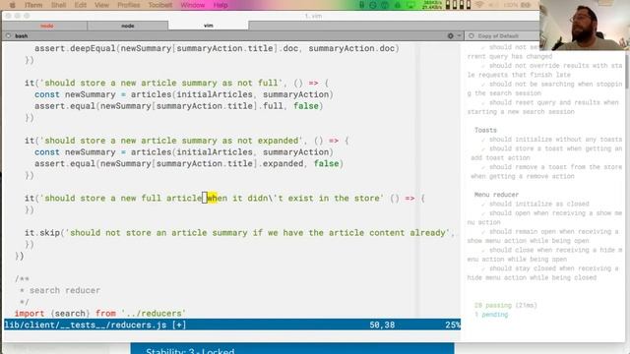Switch to the node tab with red title
The image size is (630, 354).
[47, 26]
